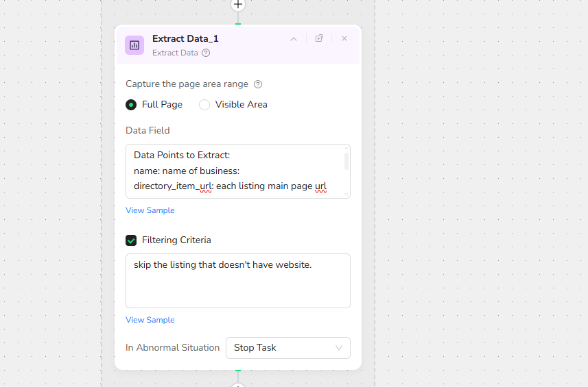Open View Sample link under Data Field

[x=150, y=210]
